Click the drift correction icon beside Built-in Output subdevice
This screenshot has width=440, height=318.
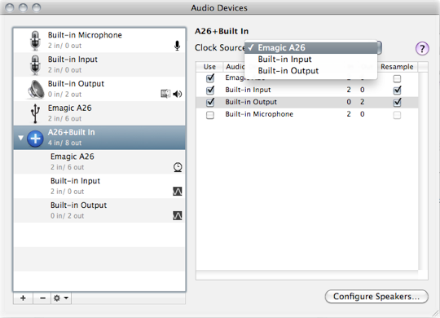coord(178,216)
